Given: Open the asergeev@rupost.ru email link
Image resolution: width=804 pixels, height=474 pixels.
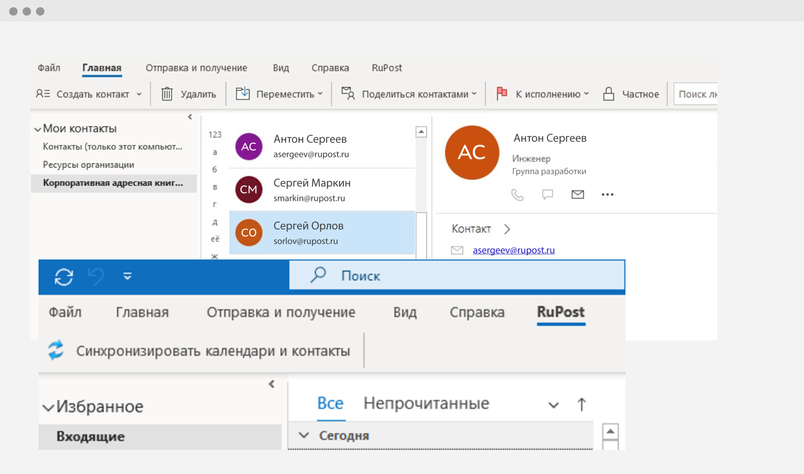Looking at the screenshot, I should click(514, 250).
